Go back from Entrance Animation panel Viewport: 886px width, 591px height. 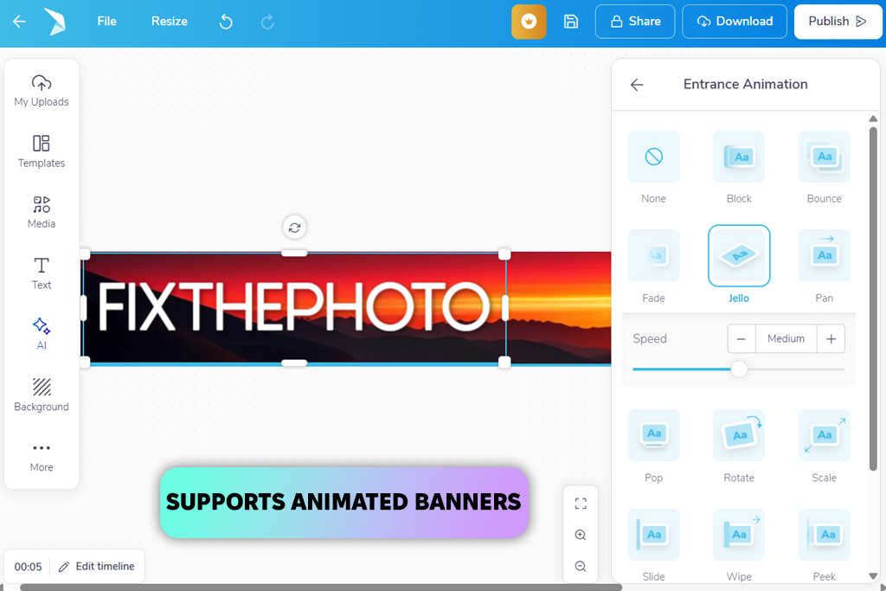pos(637,85)
